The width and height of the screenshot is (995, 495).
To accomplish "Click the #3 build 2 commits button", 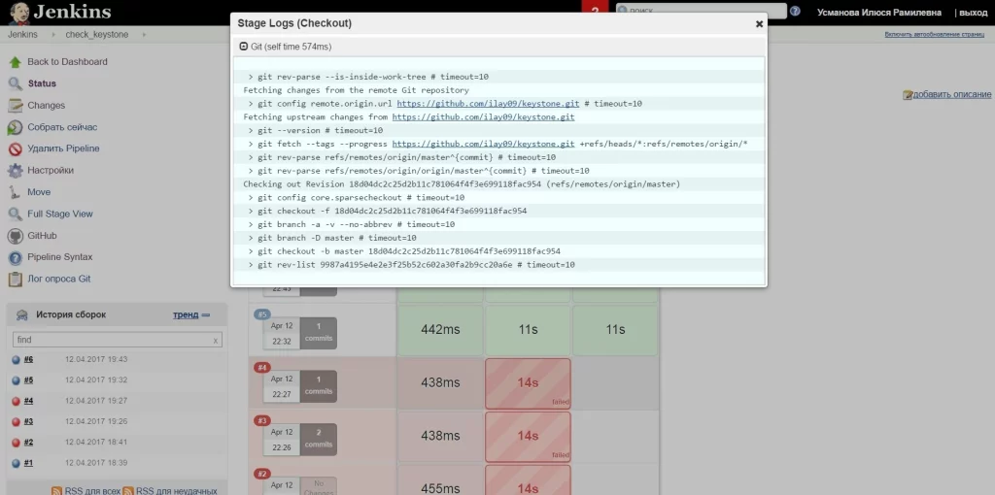I will [x=319, y=440].
